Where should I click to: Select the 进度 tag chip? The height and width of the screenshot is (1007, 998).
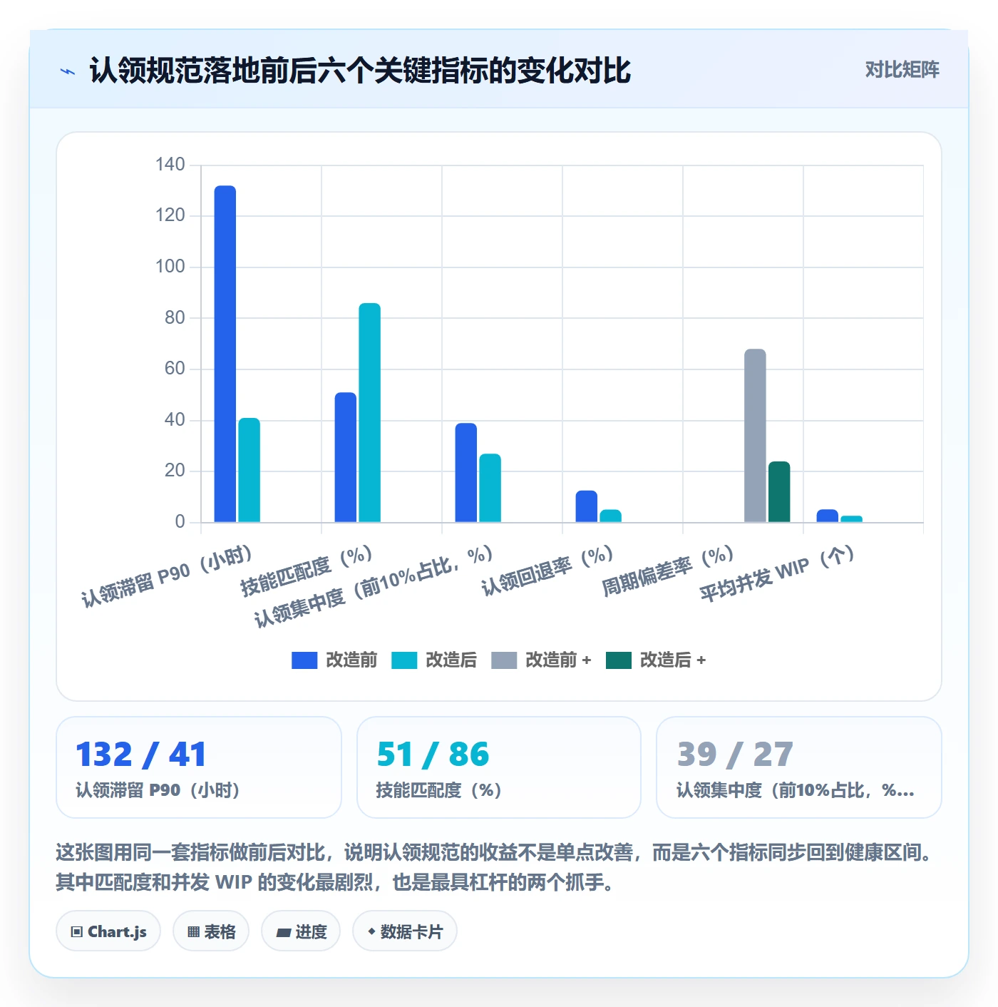coord(301,931)
